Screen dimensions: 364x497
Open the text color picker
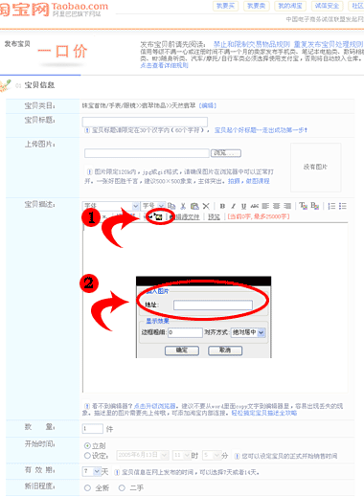pyautogui.click(x=303, y=206)
